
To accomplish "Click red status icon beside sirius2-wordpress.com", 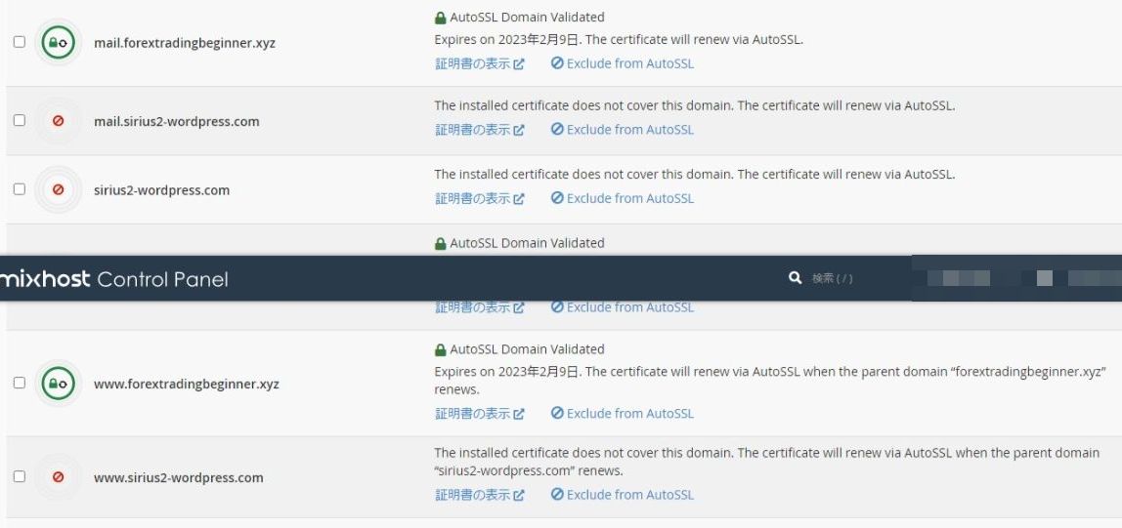I will [x=58, y=189].
